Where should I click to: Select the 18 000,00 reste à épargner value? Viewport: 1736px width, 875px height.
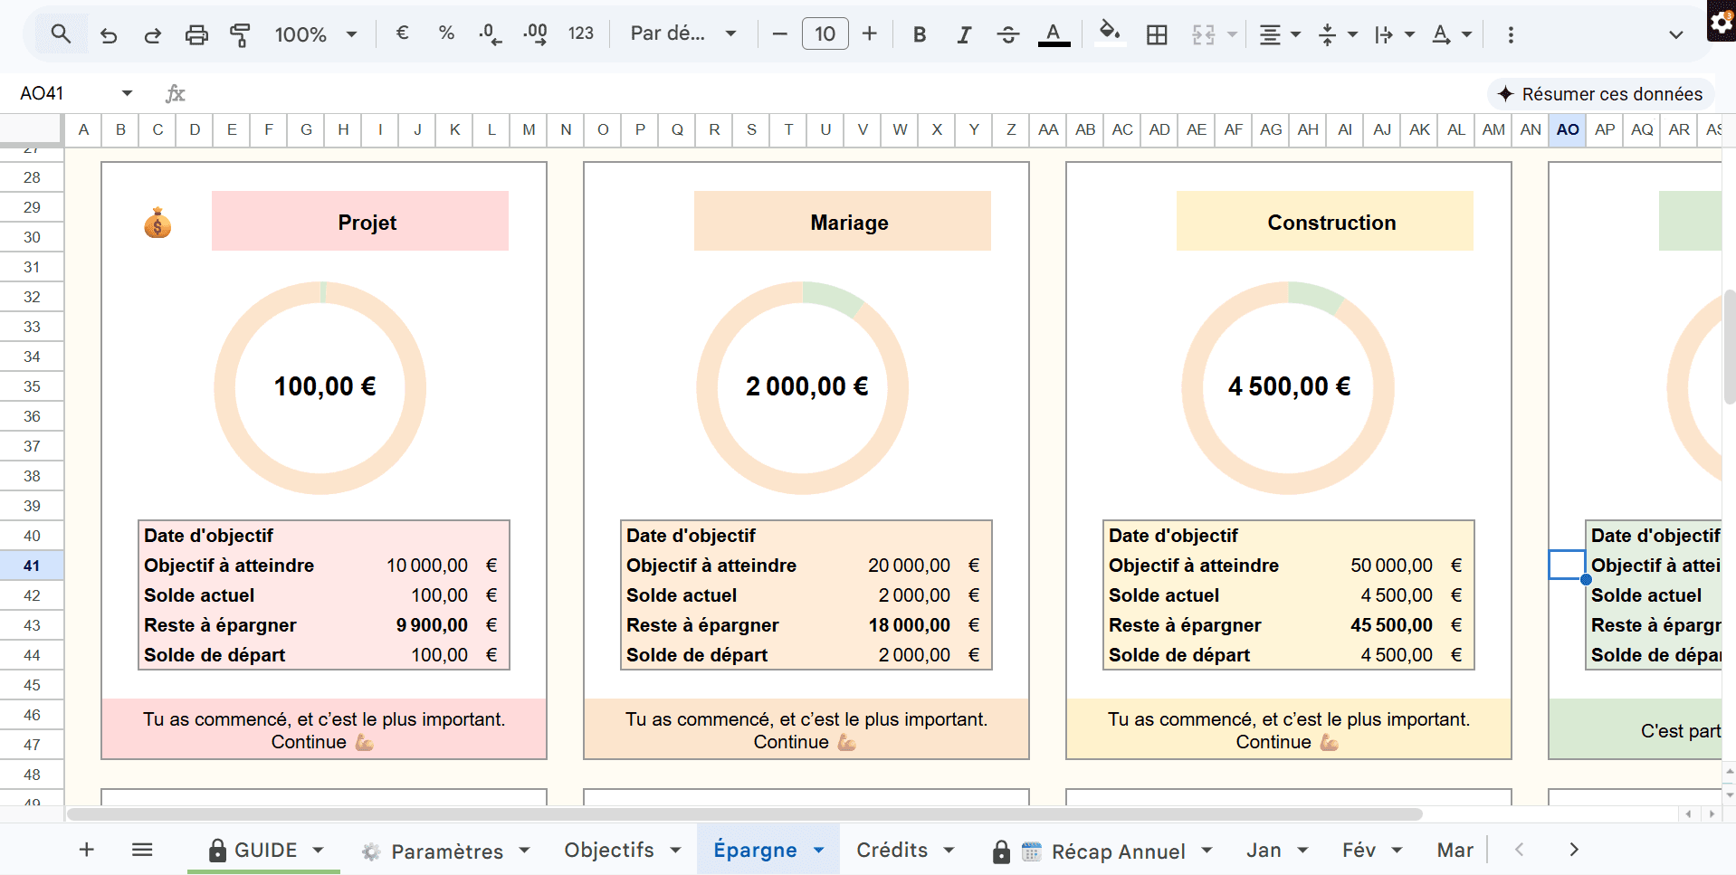click(909, 625)
